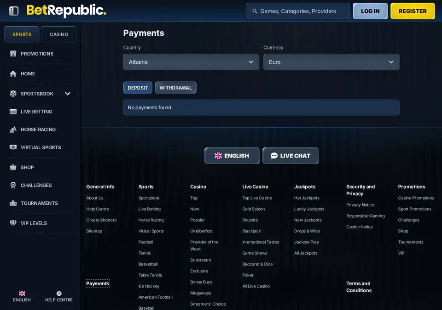This screenshot has width=442, height=310.
Task: Switch to the Sports tab
Action: click(x=22, y=34)
